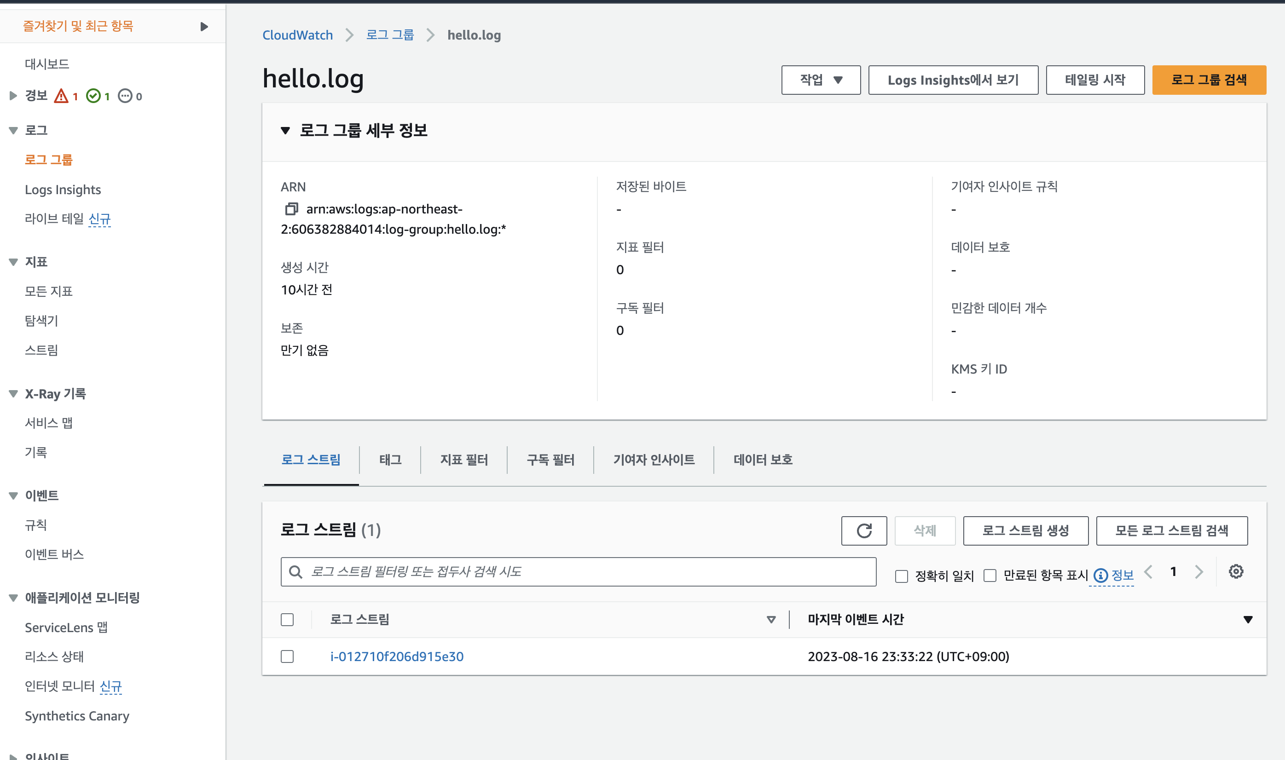The image size is (1285, 760).
Task: Collapse 애플리케이션 모니터링 section
Action: click(13, 598)
